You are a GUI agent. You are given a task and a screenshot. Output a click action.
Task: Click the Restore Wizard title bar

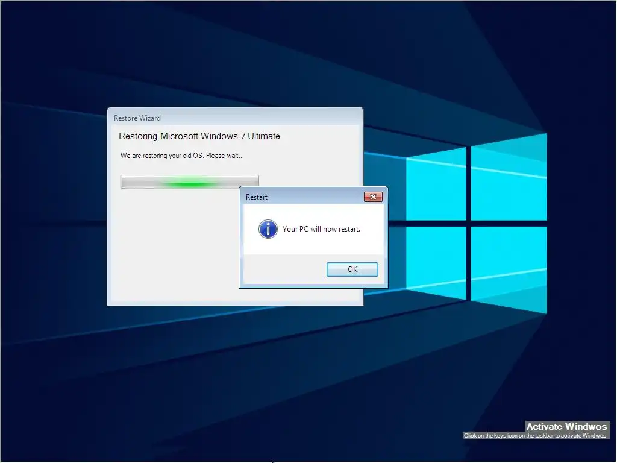click(x=235, y=118)
